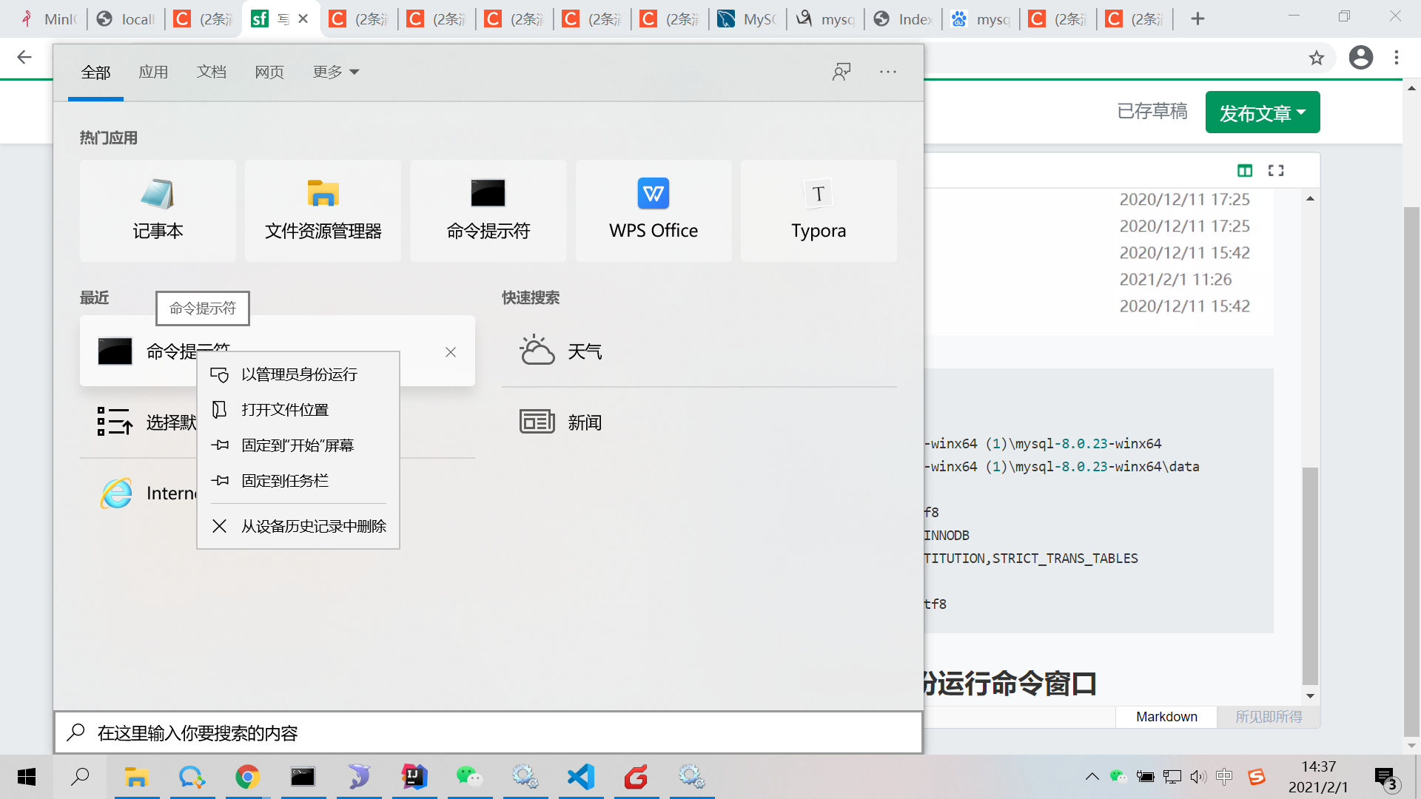
Task: Open Notepad (记事本) from top apps
Action: [x=158, y=211]
